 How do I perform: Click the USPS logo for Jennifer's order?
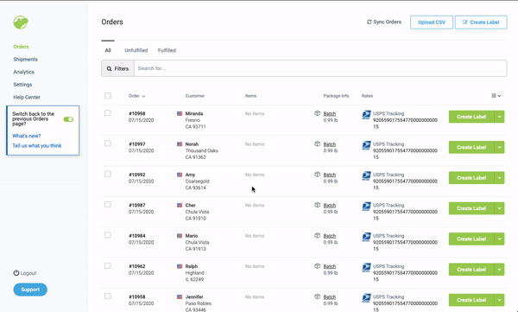(x=366, y=298)
